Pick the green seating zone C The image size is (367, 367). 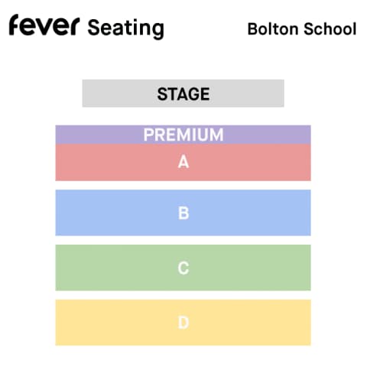183,268
